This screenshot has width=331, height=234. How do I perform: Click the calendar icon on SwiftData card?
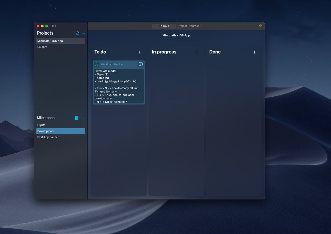141,64
